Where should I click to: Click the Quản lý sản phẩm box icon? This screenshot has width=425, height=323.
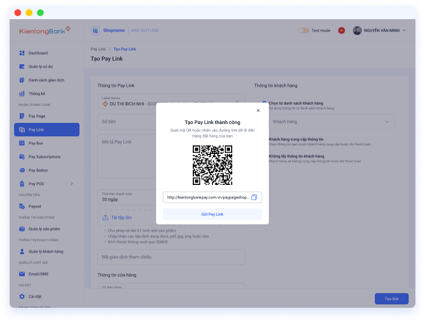(x=22, y=229)
